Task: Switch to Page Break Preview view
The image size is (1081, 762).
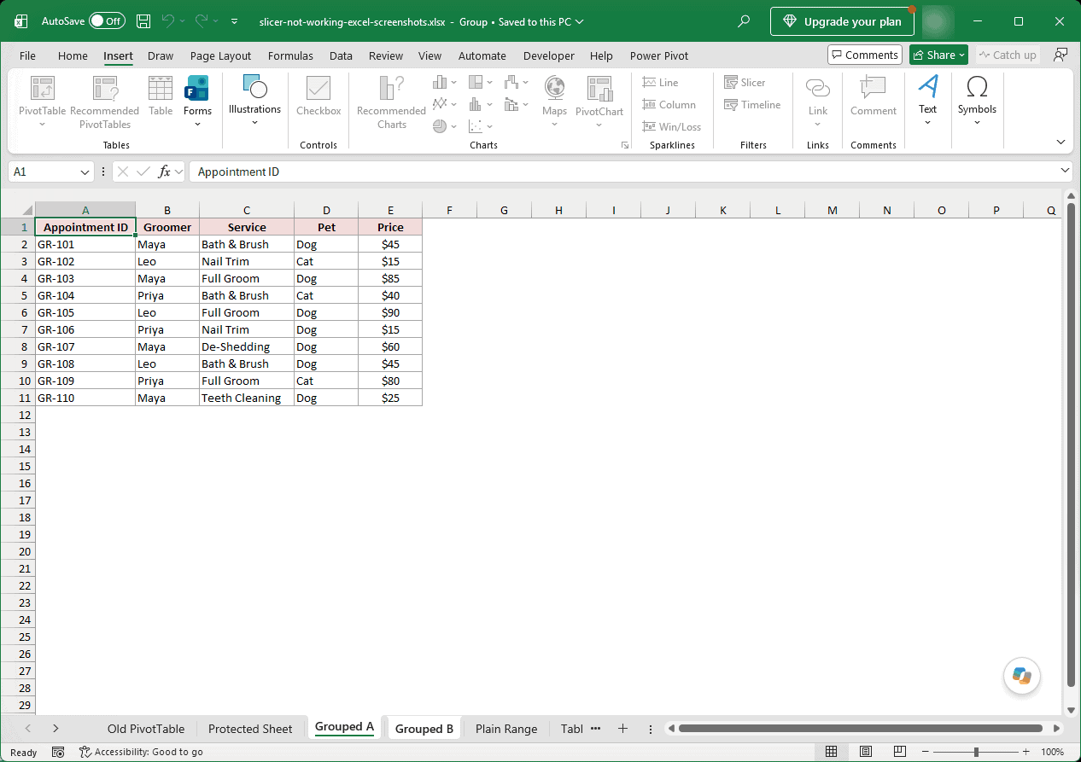Action: pyautogui.click(x=901, y=752)
